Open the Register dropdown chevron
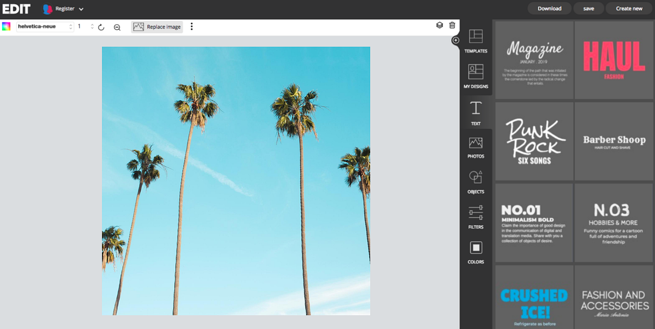Screen dimensions: 655x329 pos(81,9)
